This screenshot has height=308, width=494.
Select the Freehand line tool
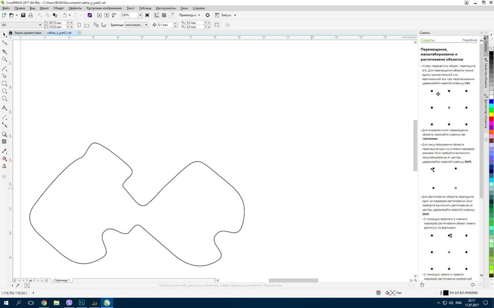coord(4,68)
